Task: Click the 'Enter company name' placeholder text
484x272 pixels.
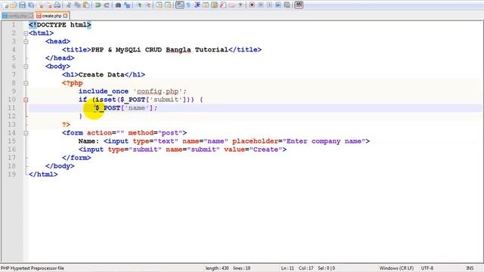Action: coord(324,141)
